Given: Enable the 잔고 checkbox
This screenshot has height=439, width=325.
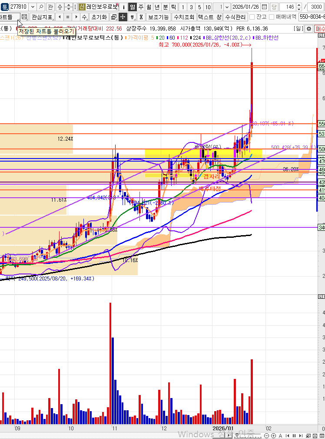Looking at the screenshot, I should [252, 17].
